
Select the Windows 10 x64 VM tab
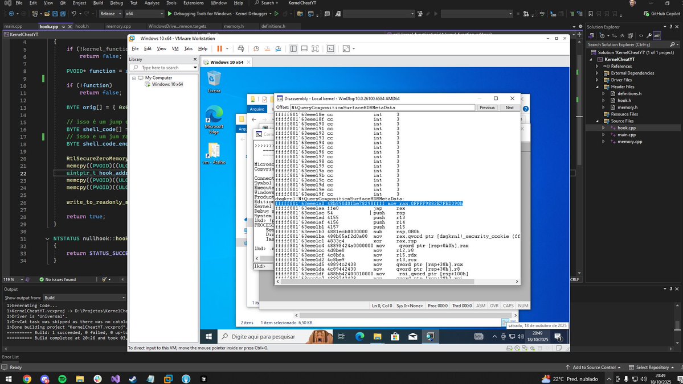[x=227, y=62]
